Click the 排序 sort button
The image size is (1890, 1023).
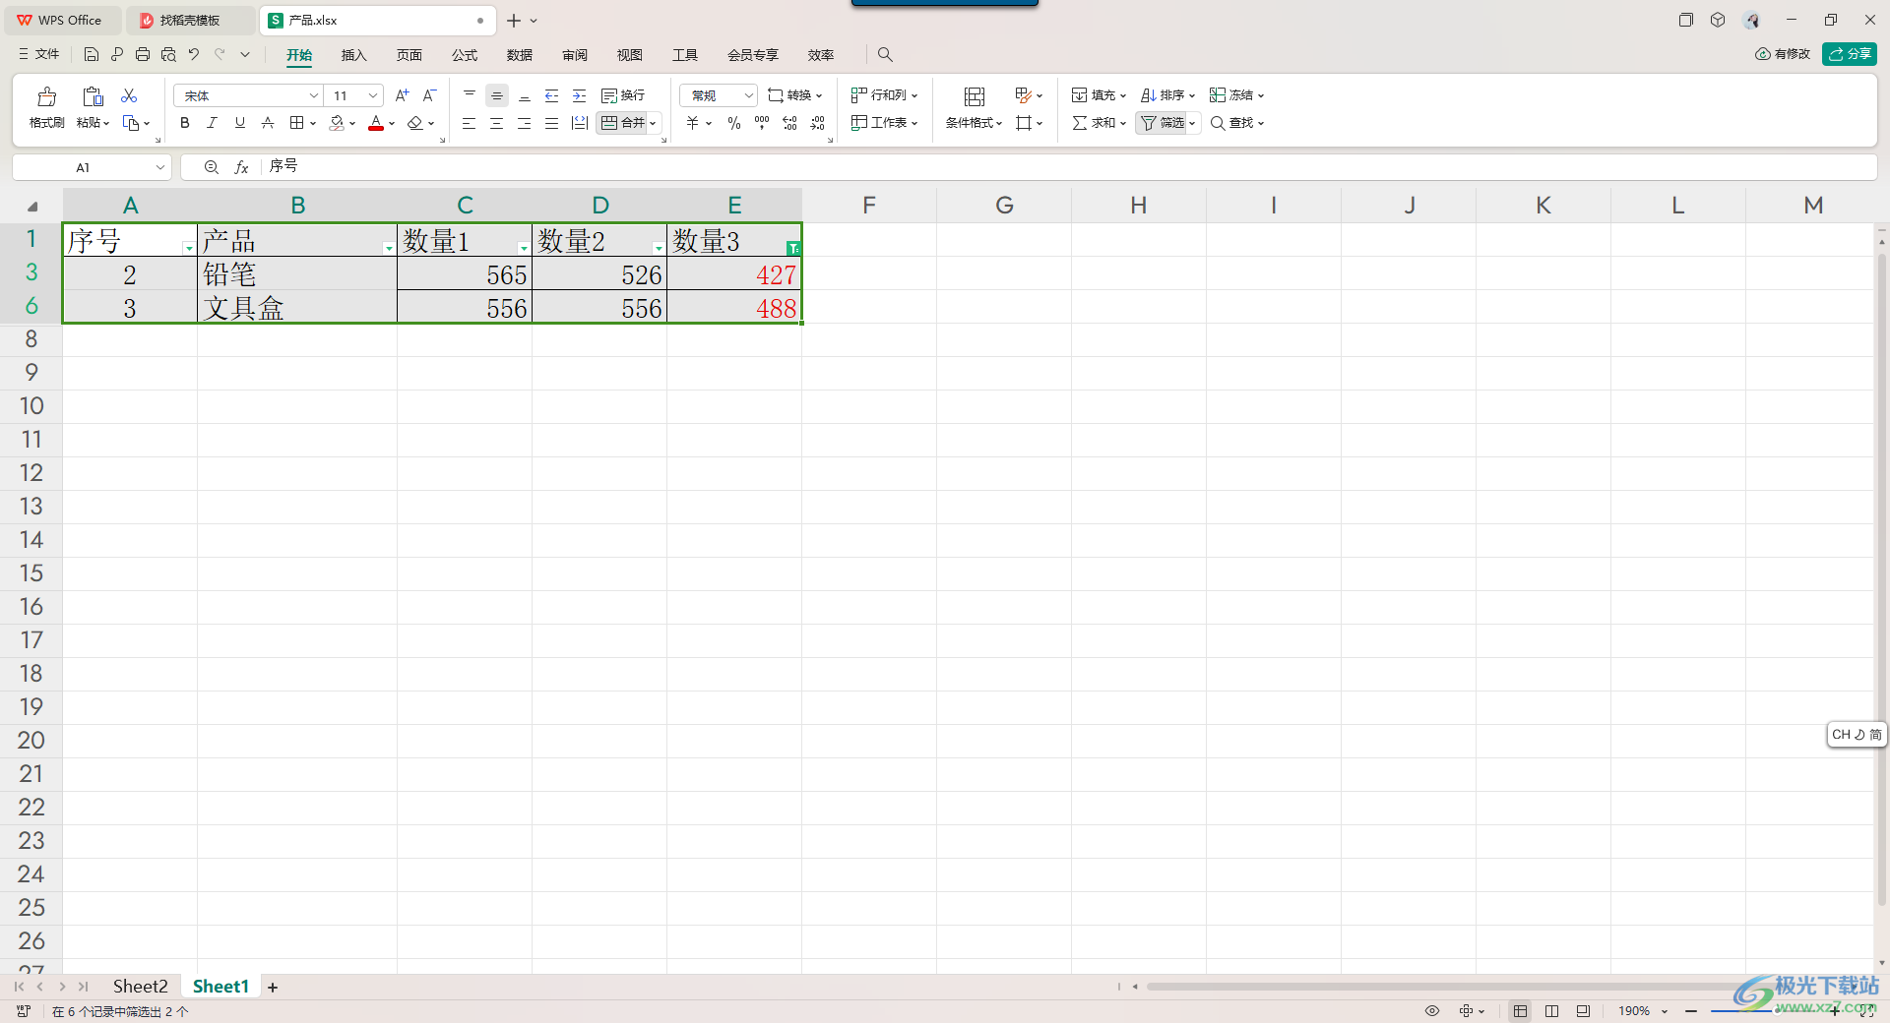point(1167,95)
